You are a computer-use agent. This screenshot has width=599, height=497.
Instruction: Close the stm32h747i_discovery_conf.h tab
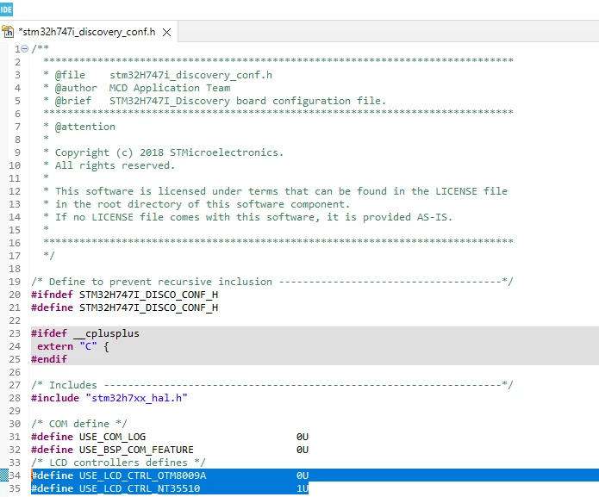click(166, 33)
